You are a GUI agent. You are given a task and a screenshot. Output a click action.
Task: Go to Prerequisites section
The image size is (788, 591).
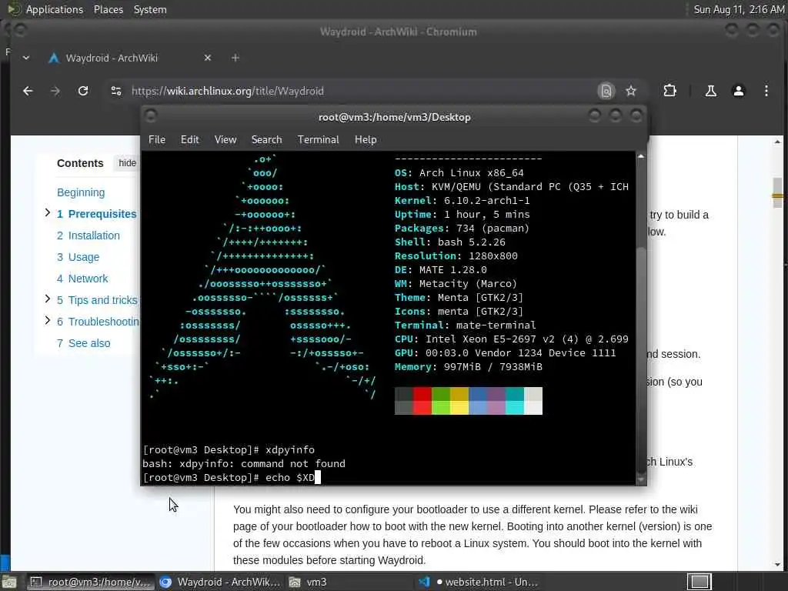click(96, 214)
